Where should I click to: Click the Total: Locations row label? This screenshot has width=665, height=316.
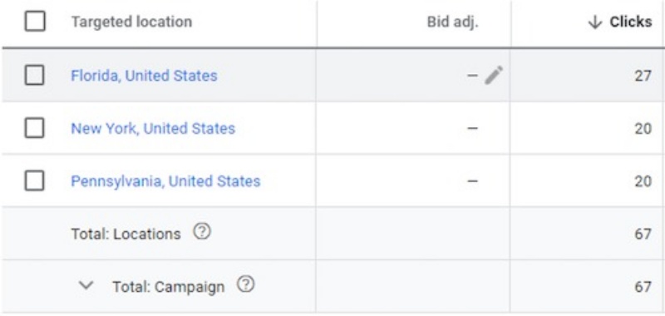(126, 235)
